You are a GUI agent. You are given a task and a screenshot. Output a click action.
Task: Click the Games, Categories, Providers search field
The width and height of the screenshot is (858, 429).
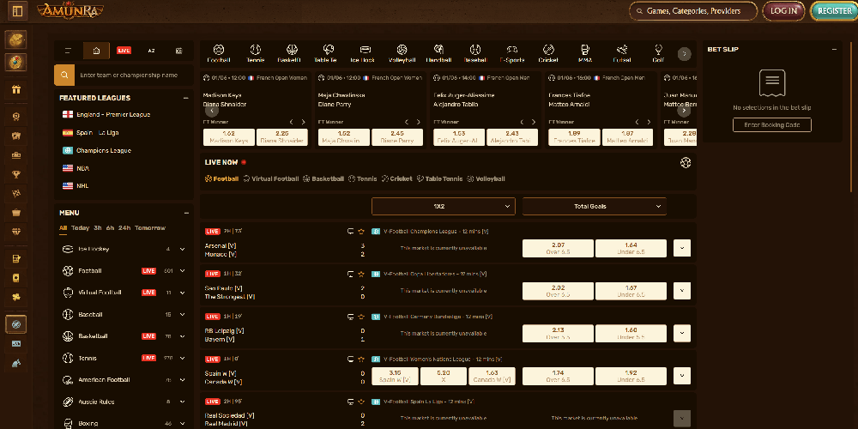693,11
